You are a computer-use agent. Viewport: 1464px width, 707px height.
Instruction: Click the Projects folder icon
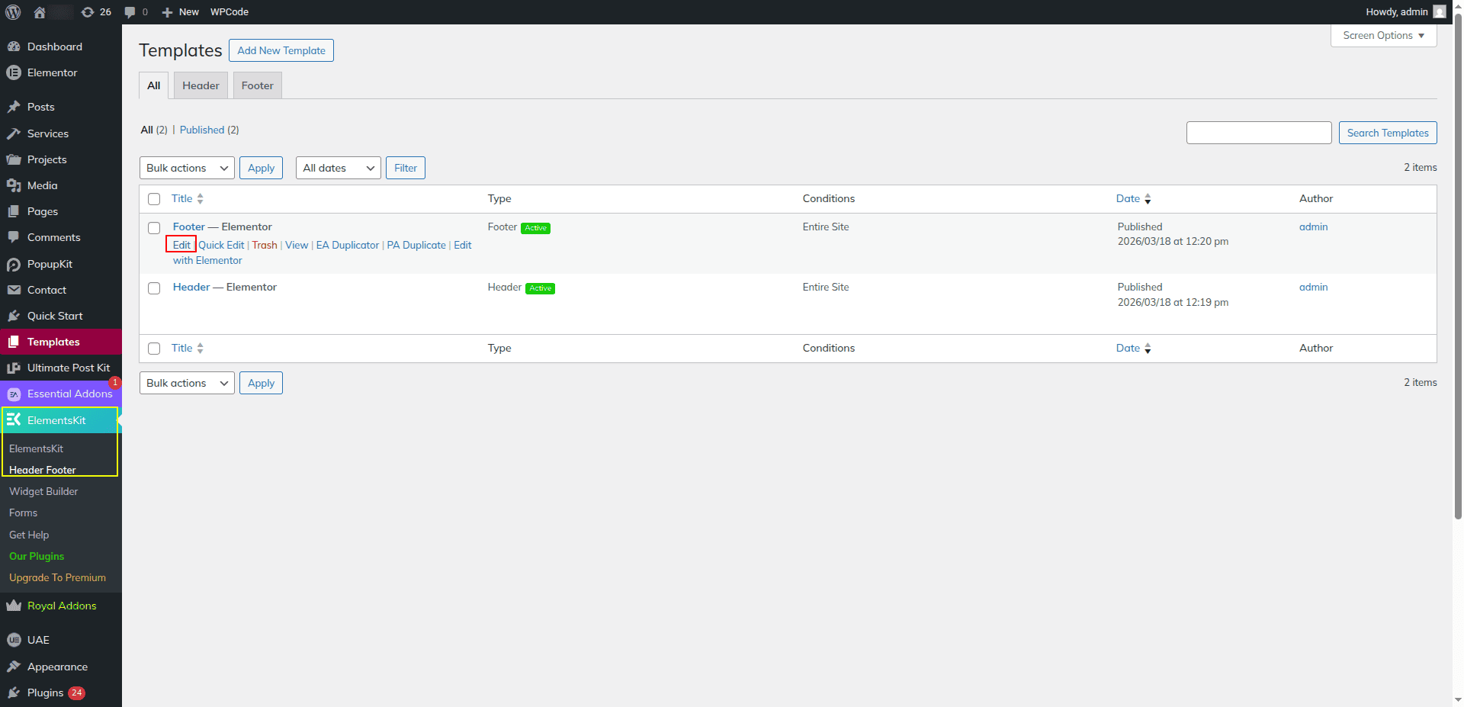click(14, 159)
